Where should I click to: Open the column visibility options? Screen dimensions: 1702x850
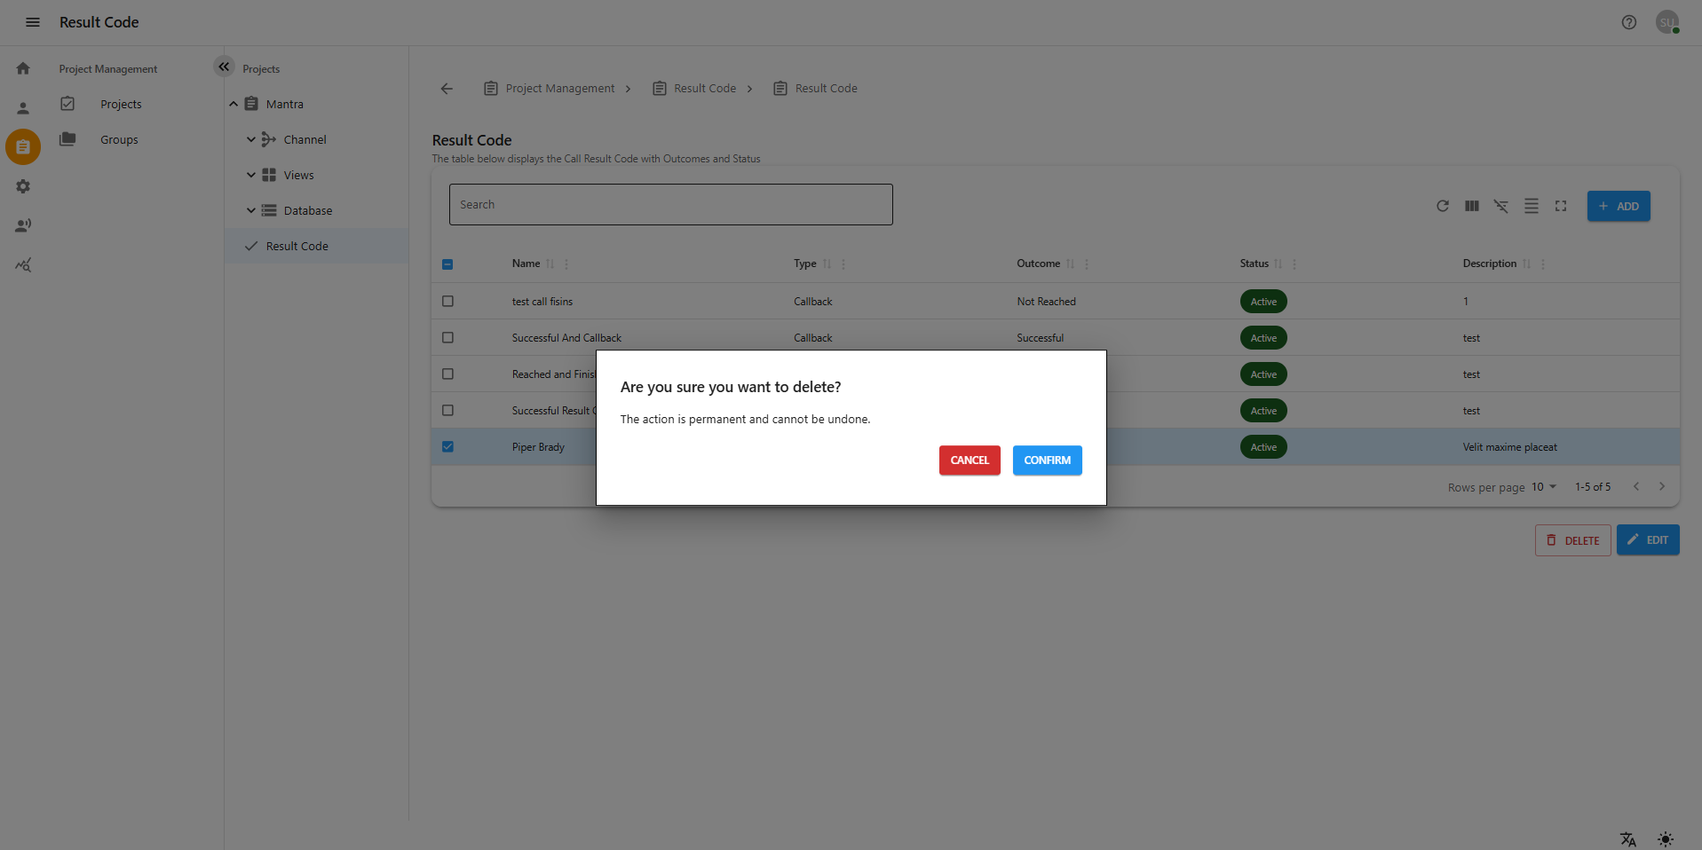tap(1471, 206)
